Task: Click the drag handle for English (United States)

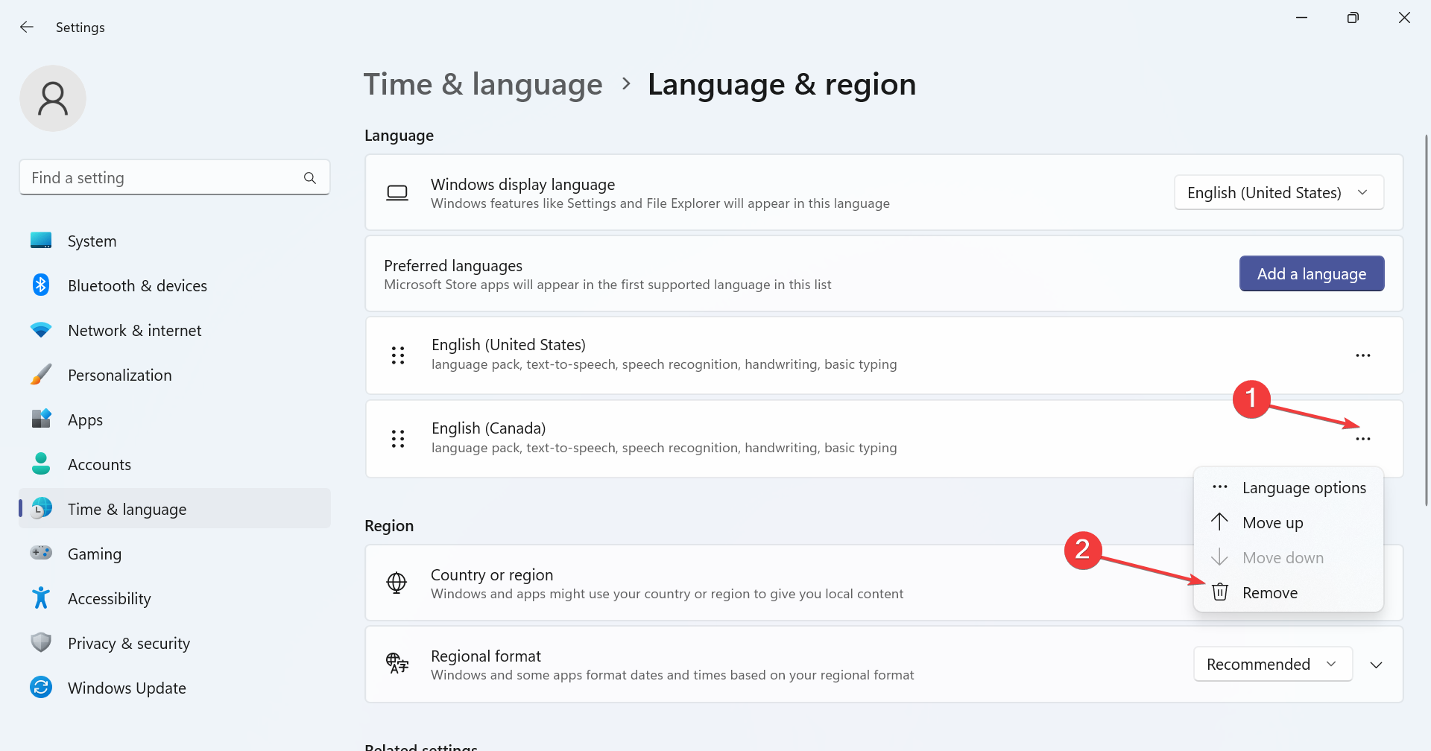Action: pos(398,355)
